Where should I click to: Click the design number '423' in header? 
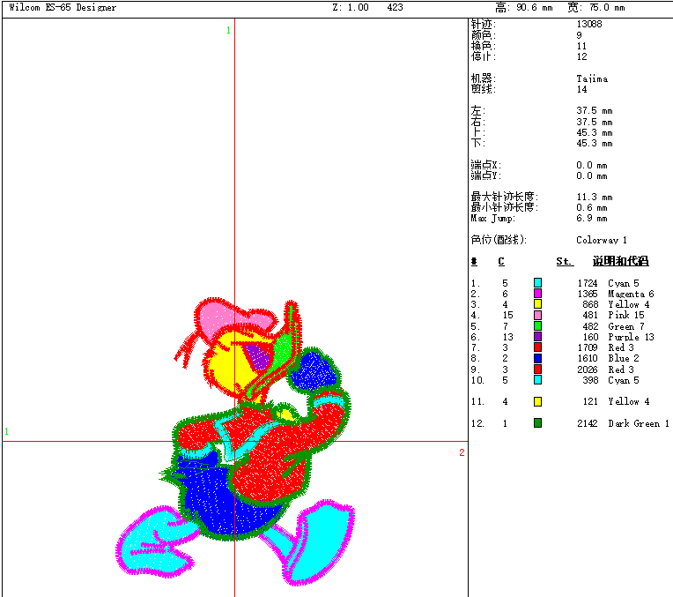point(395,7)
